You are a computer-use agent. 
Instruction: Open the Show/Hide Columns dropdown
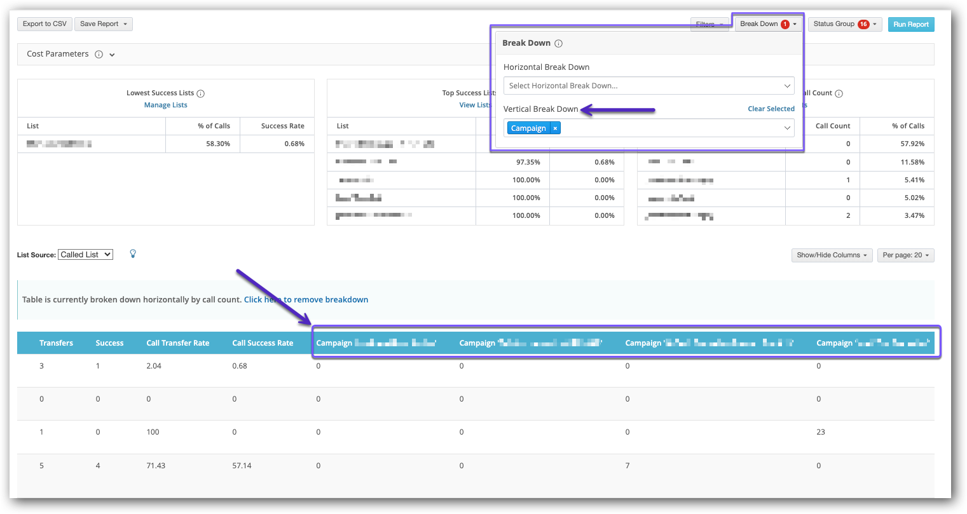click(832, 255)
